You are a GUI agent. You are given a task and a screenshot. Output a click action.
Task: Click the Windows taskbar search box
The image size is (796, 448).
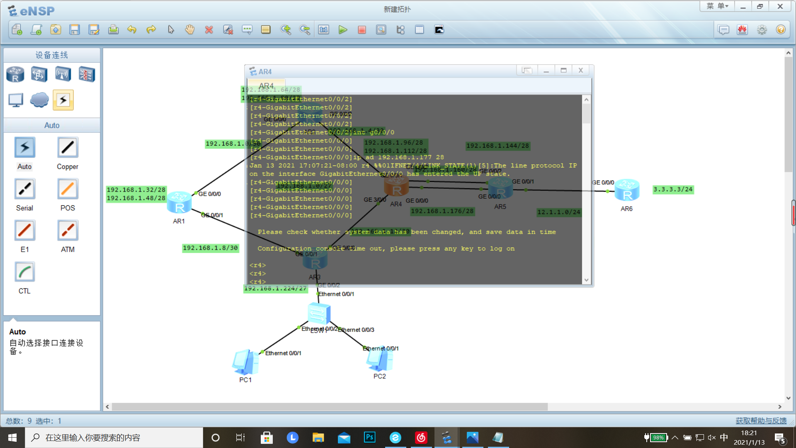tap(114, 438)
